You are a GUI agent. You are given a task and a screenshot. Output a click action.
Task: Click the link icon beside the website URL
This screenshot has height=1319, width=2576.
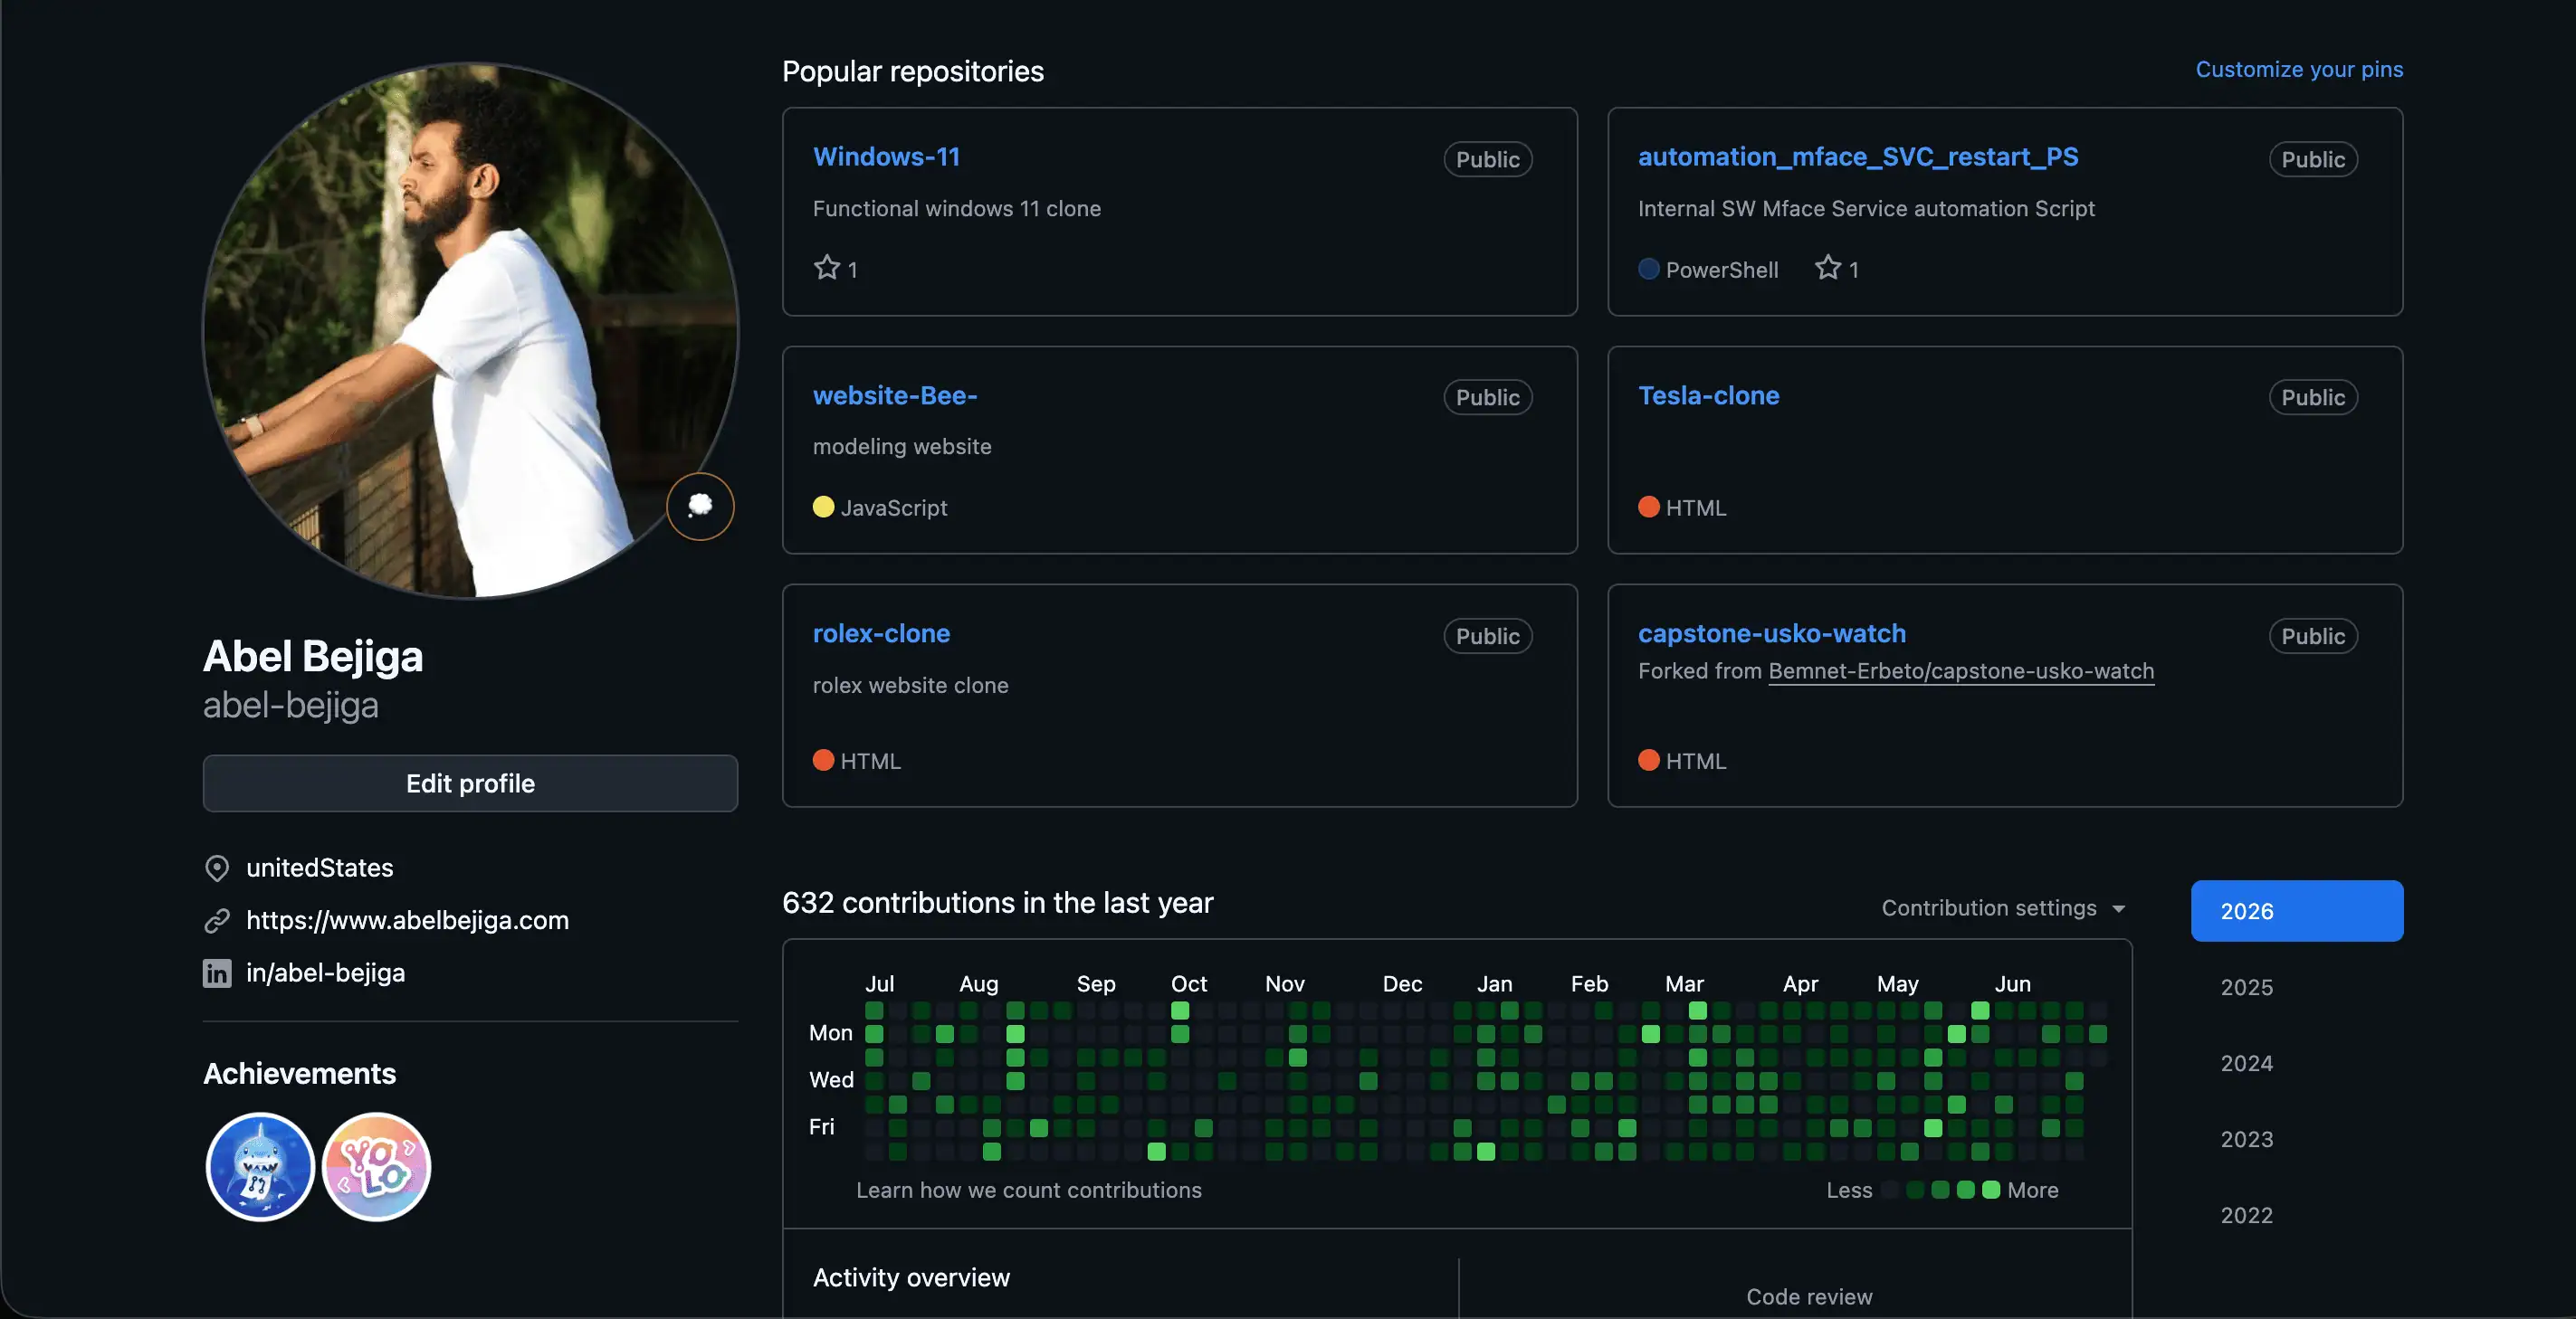click(x=217, y=920)
